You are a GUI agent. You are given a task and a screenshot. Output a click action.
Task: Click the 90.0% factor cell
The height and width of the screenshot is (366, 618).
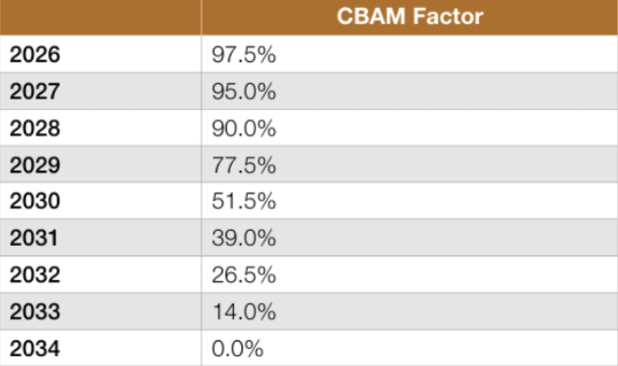point(244,128)
